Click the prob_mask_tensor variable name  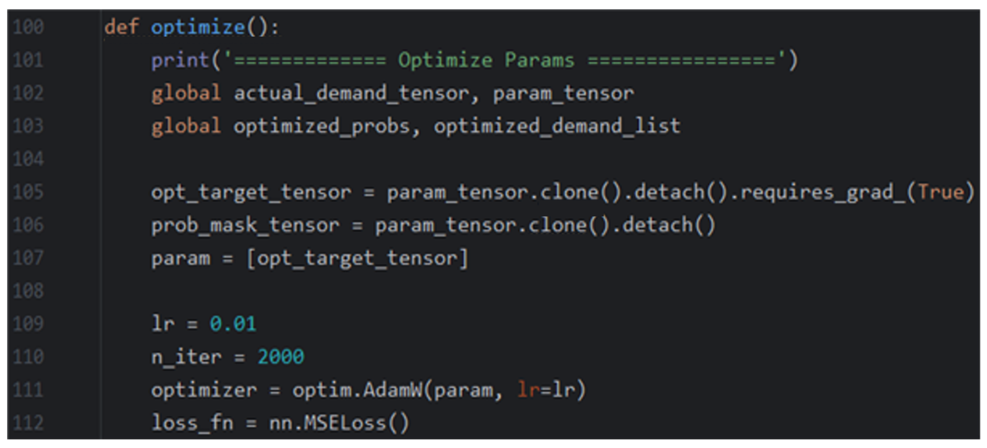[x=245, y=225]
